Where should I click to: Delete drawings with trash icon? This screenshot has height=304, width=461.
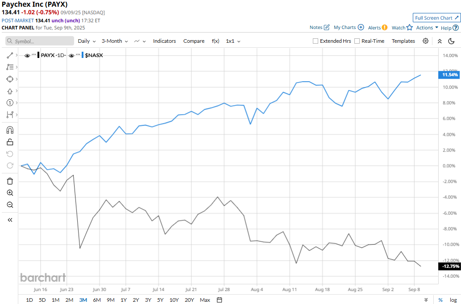pos(10,181)
